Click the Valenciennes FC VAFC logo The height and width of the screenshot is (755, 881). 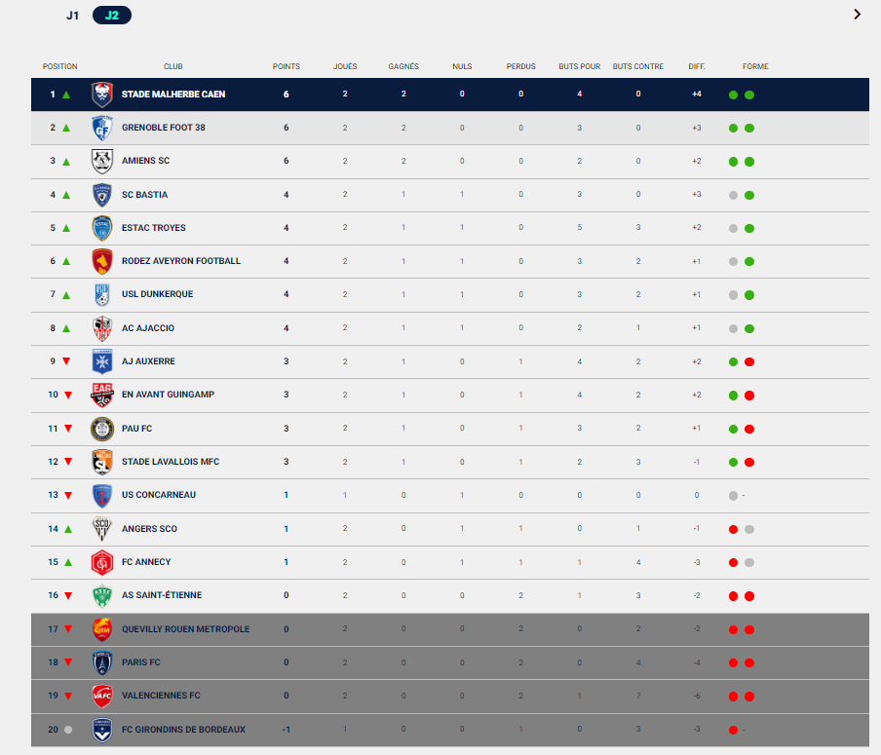(102, 696)
